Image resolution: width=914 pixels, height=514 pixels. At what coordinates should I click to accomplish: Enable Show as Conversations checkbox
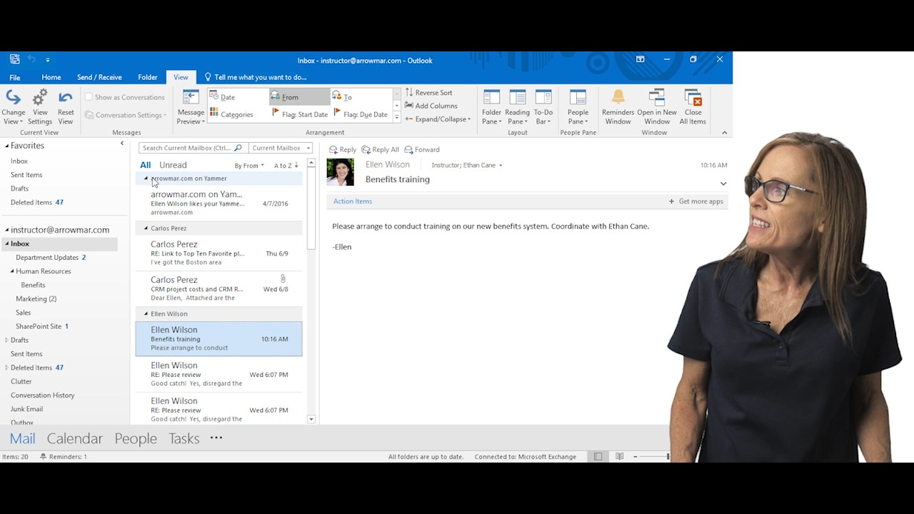89,97
